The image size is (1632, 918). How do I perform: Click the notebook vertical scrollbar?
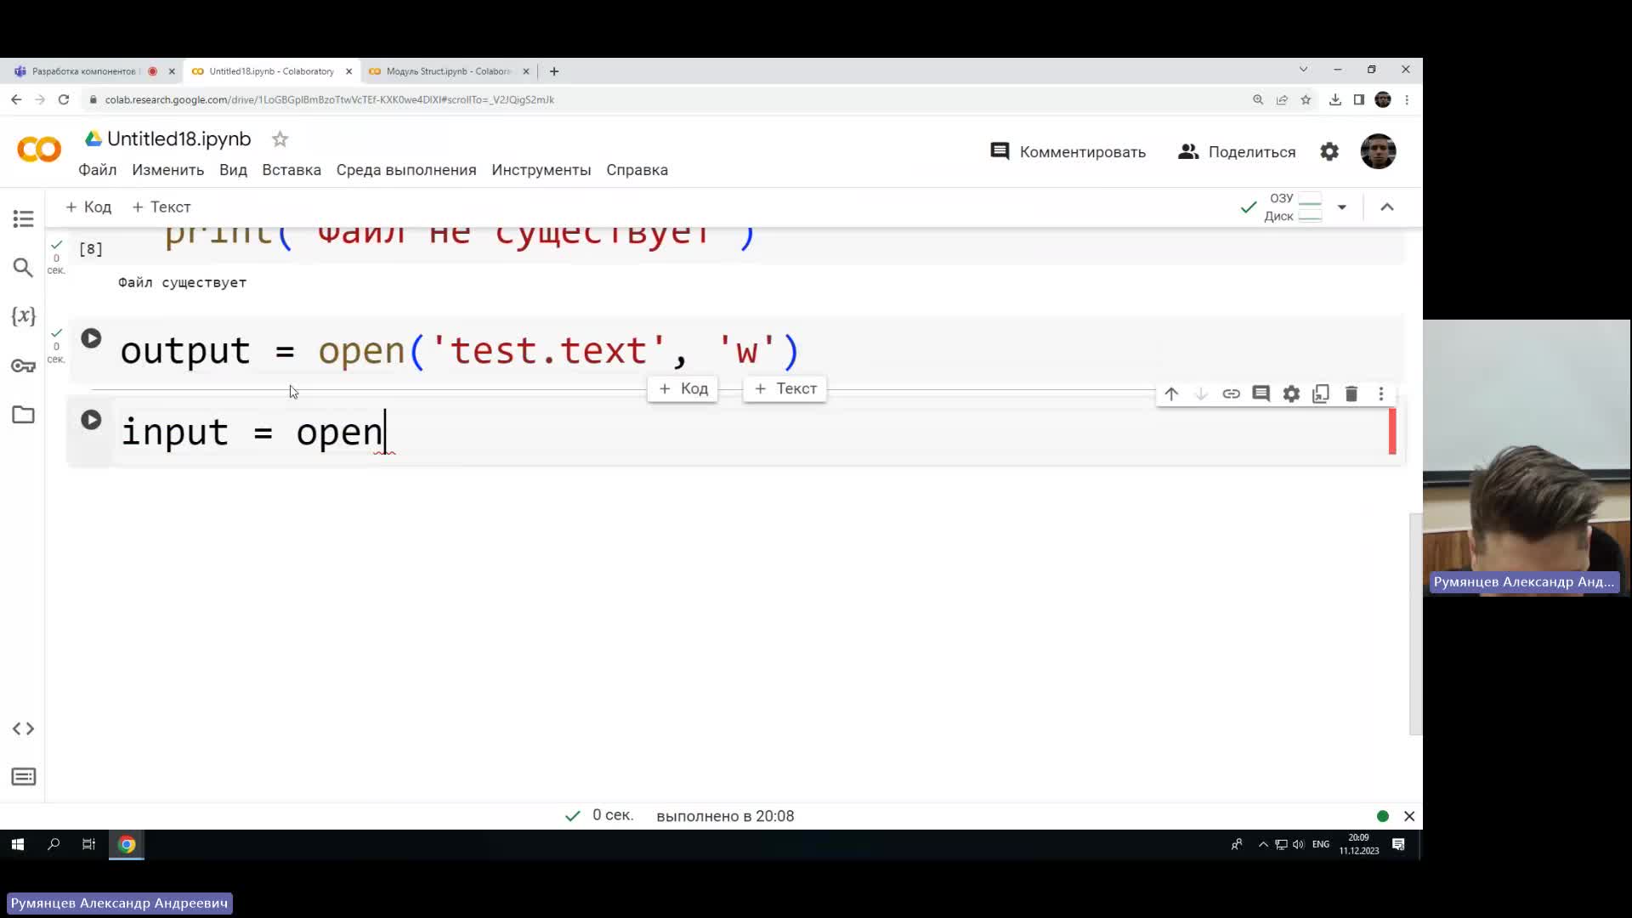pyautogui.click(x=1415, y=623)
